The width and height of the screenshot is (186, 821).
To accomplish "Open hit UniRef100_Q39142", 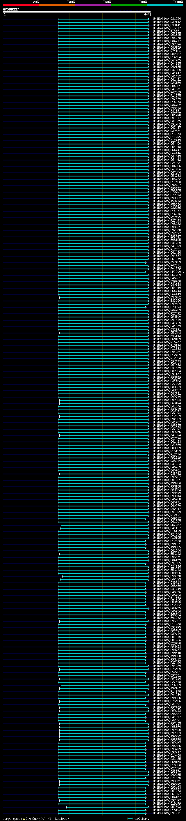I will pos(167,22).
